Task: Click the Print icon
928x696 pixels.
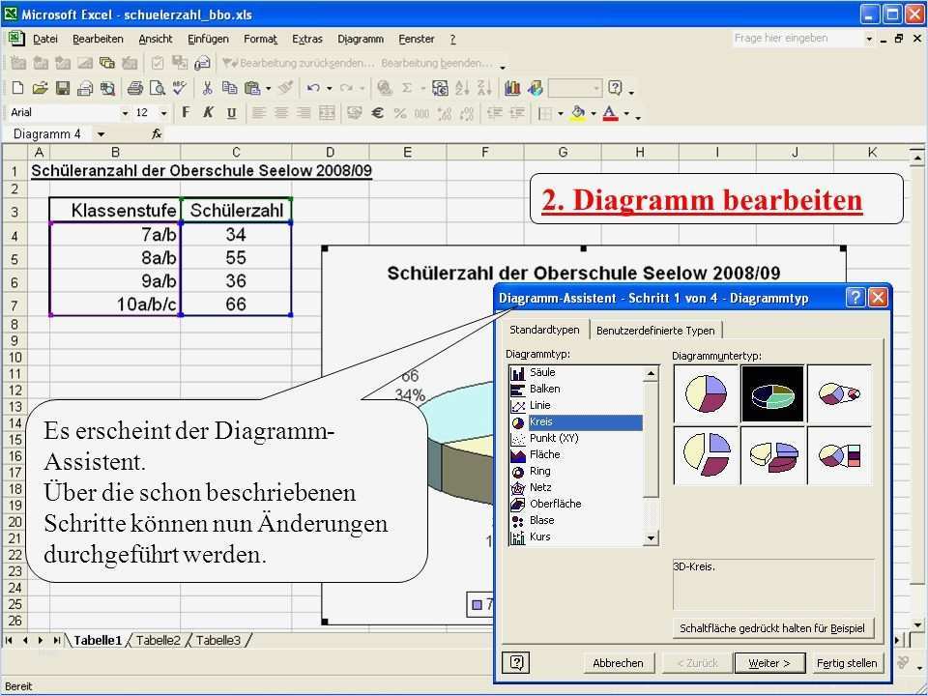Action: click(135, 88)
